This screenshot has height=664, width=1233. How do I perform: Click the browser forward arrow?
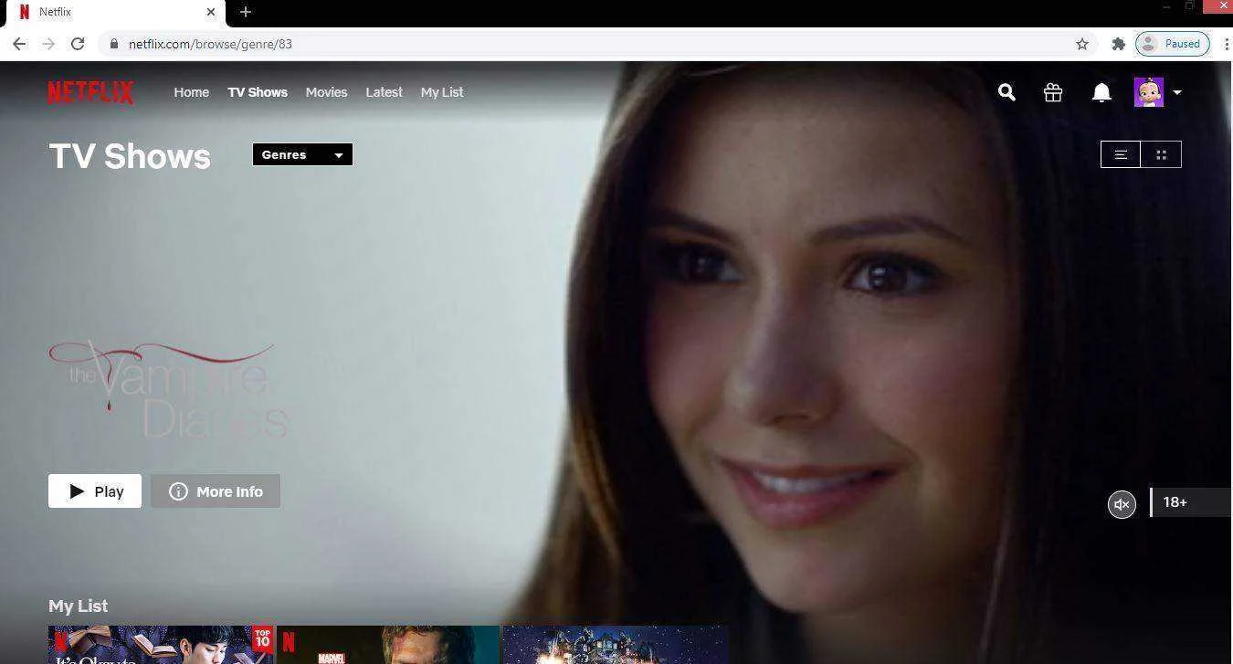[x=48, y=44]
